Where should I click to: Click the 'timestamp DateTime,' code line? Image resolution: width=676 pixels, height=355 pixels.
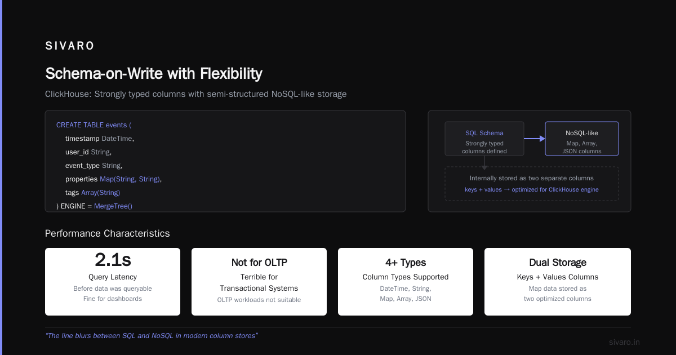100,139
